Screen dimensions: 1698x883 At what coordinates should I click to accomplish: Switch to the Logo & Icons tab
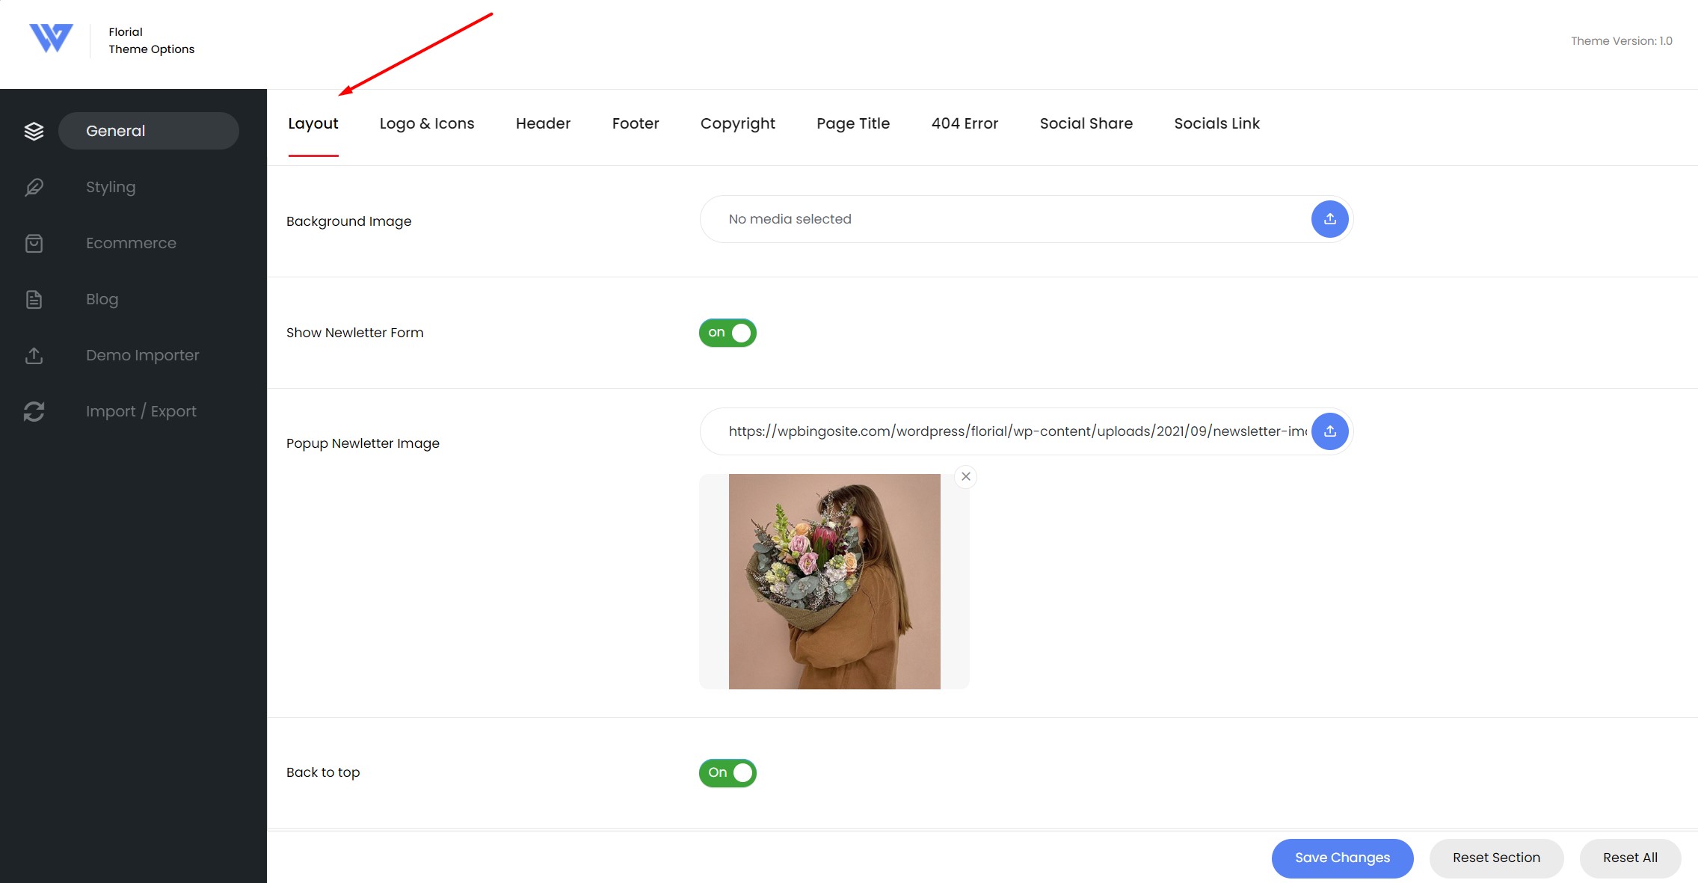(x=427, y=123)
